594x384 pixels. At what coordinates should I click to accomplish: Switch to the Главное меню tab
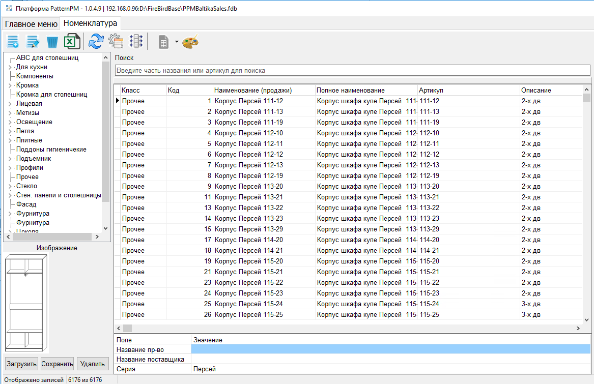31,24
